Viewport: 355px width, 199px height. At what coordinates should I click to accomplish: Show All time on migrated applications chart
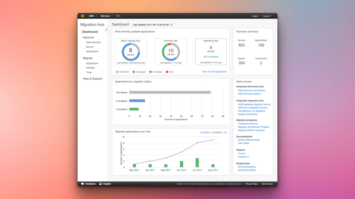[x=225, y=132]
